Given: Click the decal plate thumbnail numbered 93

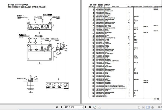Looking at the screenshot, I should pyautogui.click(x=57, y=85).
